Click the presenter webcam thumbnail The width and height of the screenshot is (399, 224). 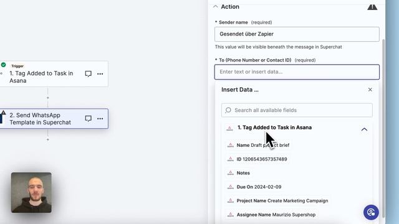[31, 192]
